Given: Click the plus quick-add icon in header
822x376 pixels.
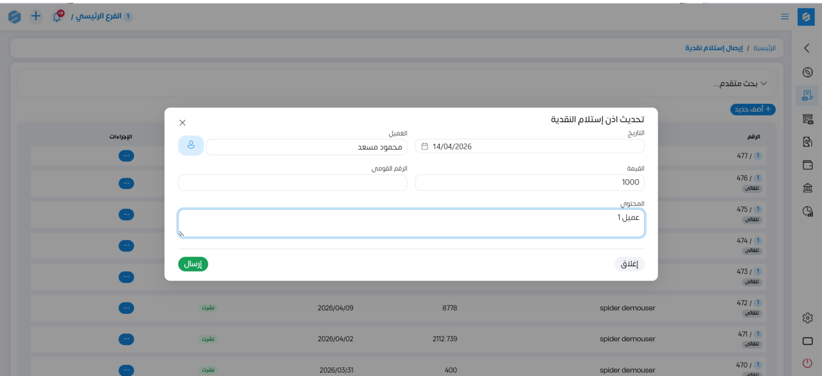Looking at the screenshot, I should (36, 16).
